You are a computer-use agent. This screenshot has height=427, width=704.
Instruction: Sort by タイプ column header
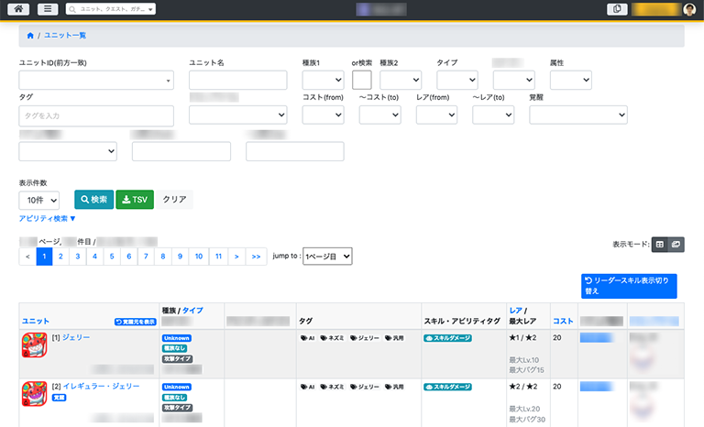coord(192,311)
